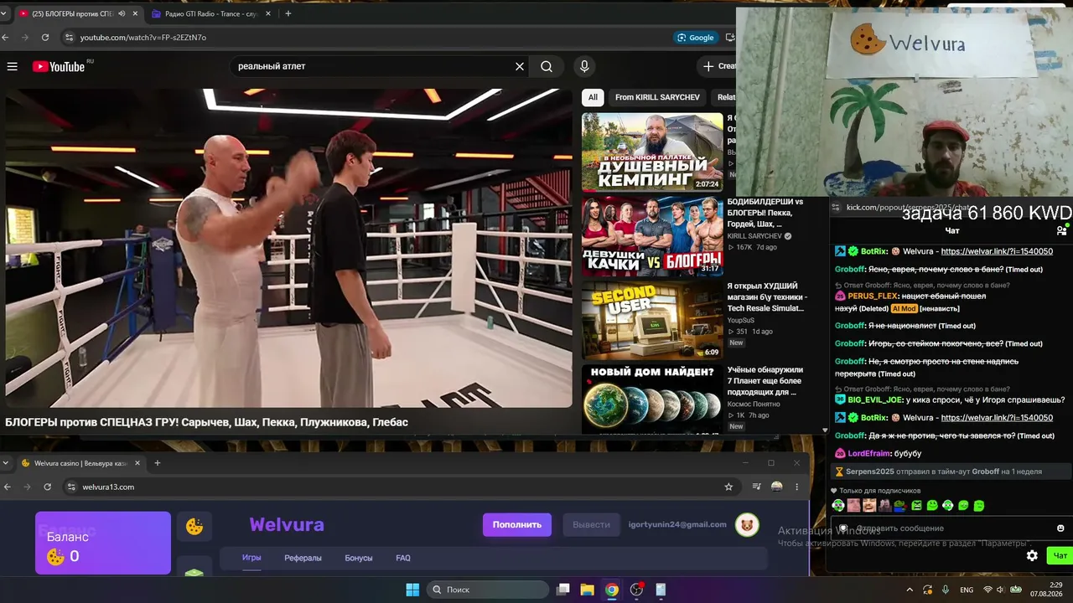This screenshot has width=1073, height=603.
Task: Click the Пополнить deposit button
Action: [517, 524]
